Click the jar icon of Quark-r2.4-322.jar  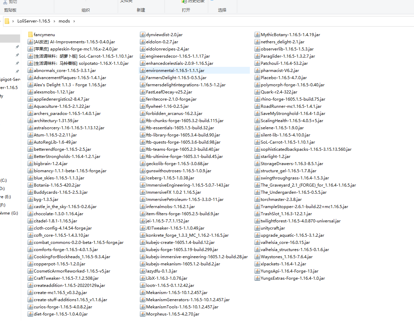tap(258, 92)
